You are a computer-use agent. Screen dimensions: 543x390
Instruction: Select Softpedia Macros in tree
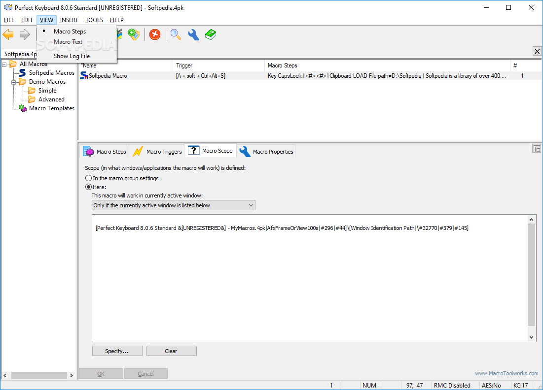tap(52, 72)
